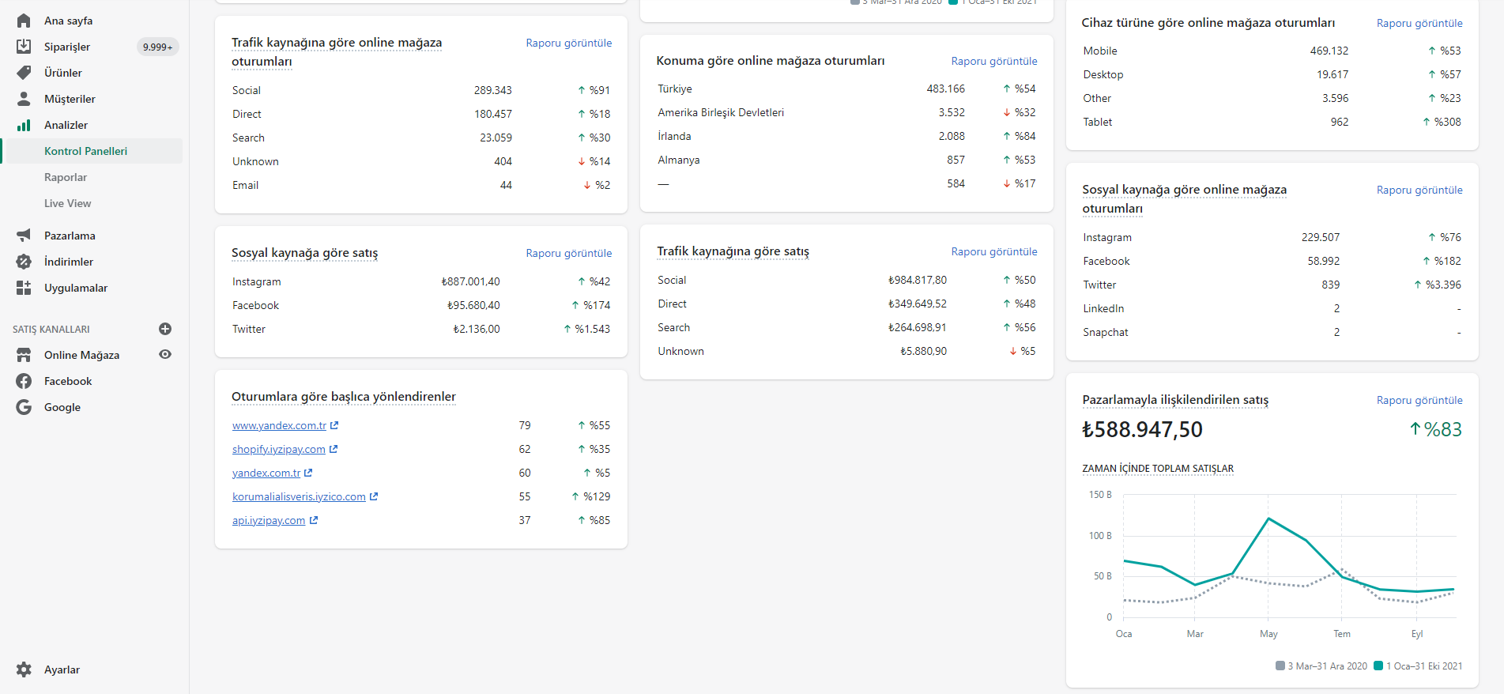Screen dimensions: 1504x694
Task: Click the Facebook sessions value 58.992
Action: tap(1324, 261)
